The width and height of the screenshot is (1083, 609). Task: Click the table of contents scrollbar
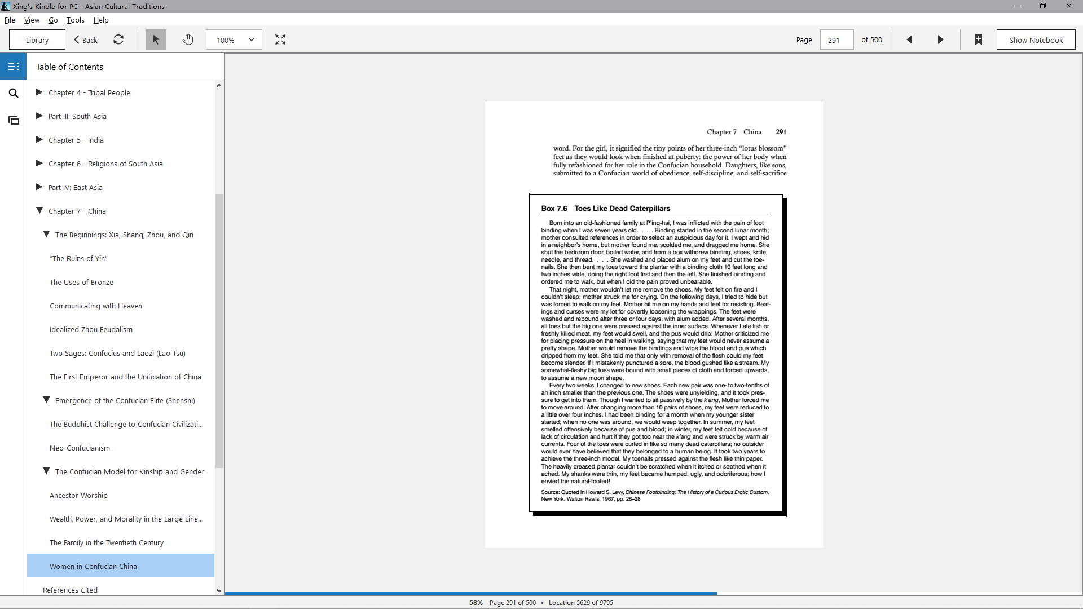click(219, 330)
